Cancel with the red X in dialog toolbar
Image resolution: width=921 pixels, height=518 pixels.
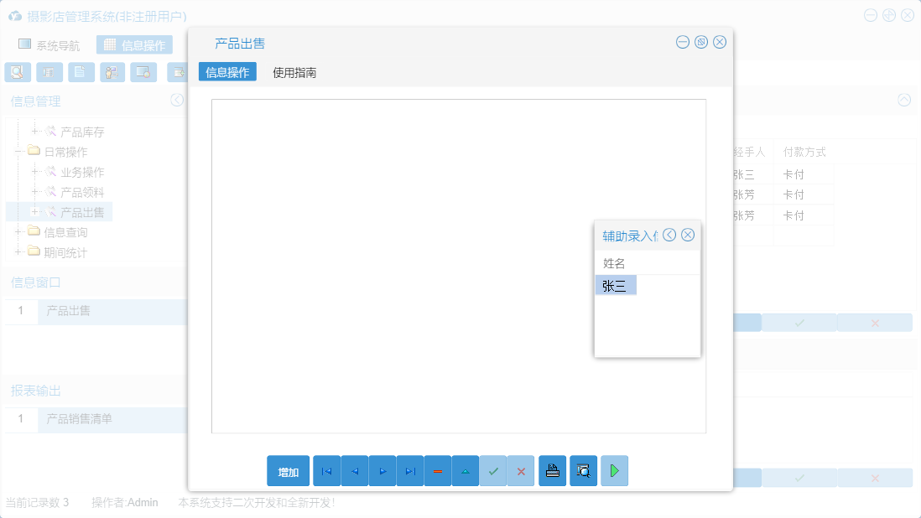tap(521, 471)
